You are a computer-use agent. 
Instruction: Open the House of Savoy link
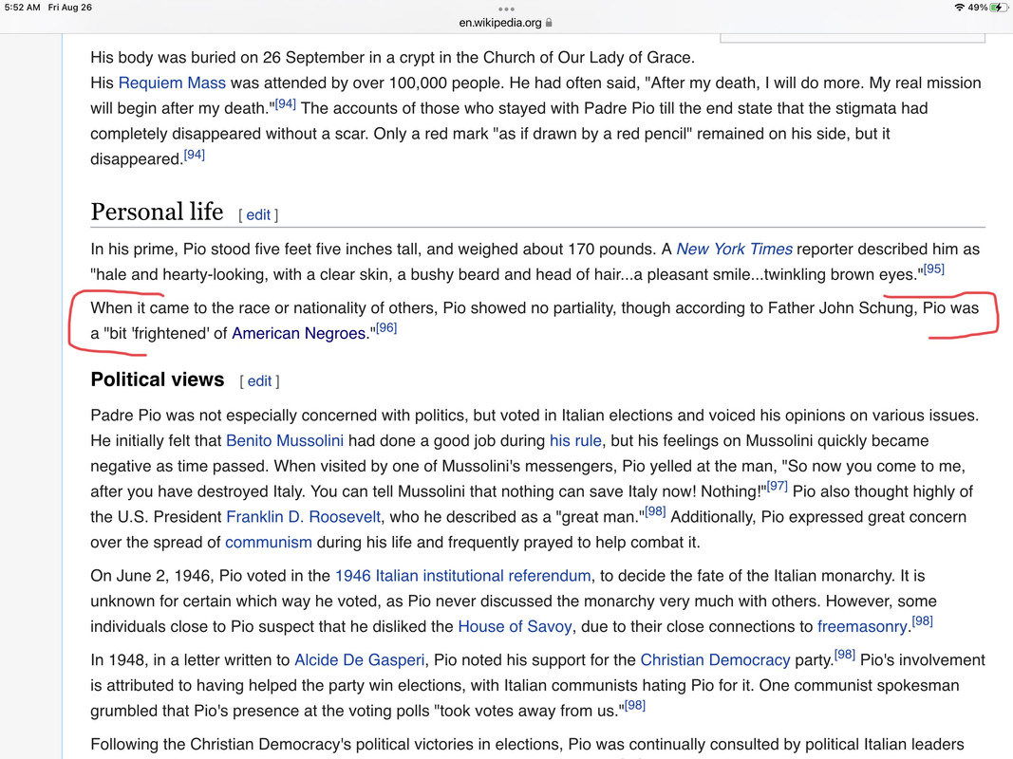515,627
